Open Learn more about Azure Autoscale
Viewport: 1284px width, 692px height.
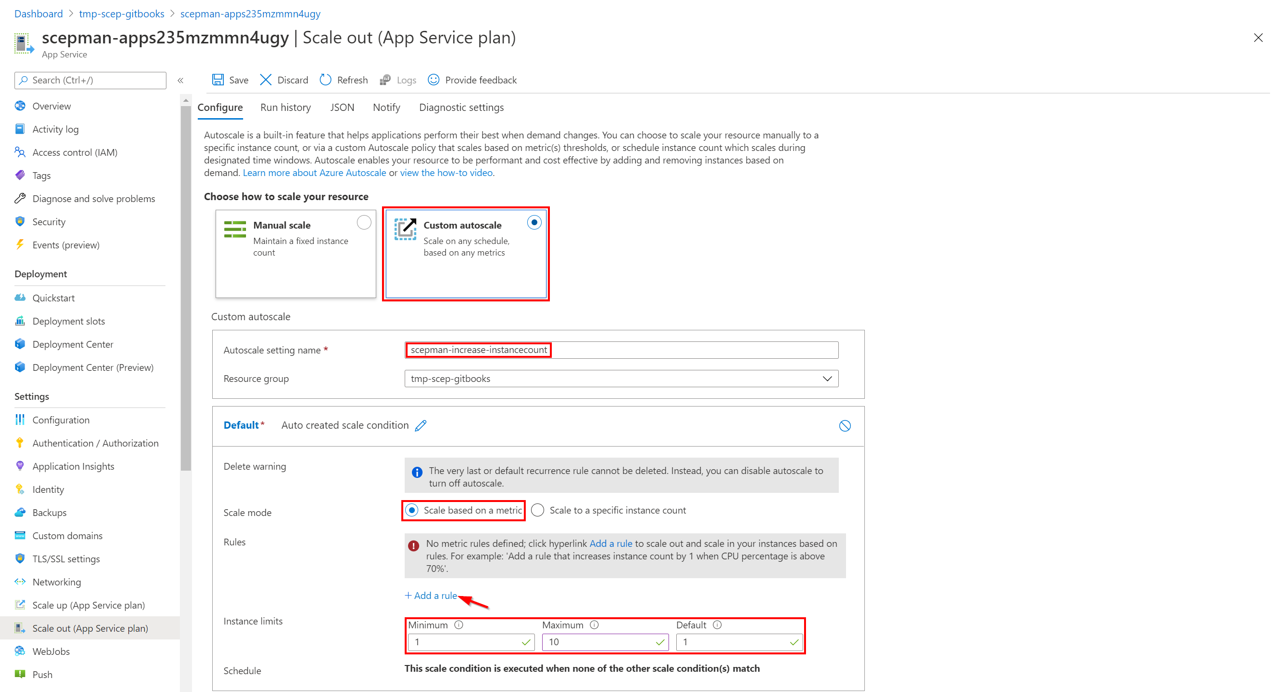[314, 173]
